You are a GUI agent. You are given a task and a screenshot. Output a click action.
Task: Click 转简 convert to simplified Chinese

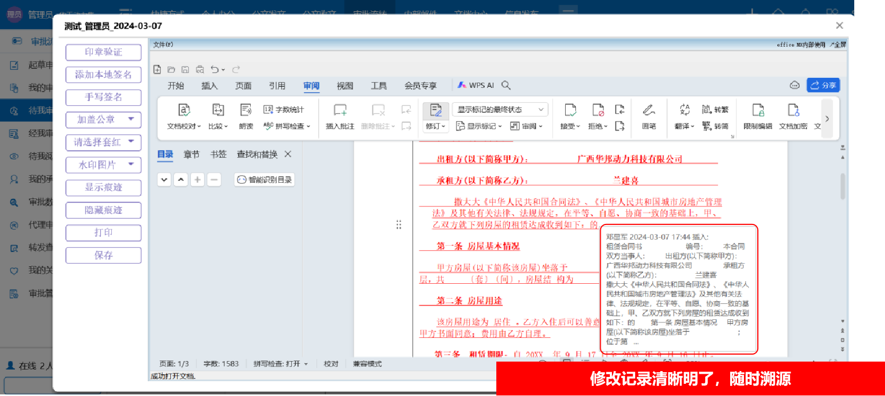tap(715, 126)
